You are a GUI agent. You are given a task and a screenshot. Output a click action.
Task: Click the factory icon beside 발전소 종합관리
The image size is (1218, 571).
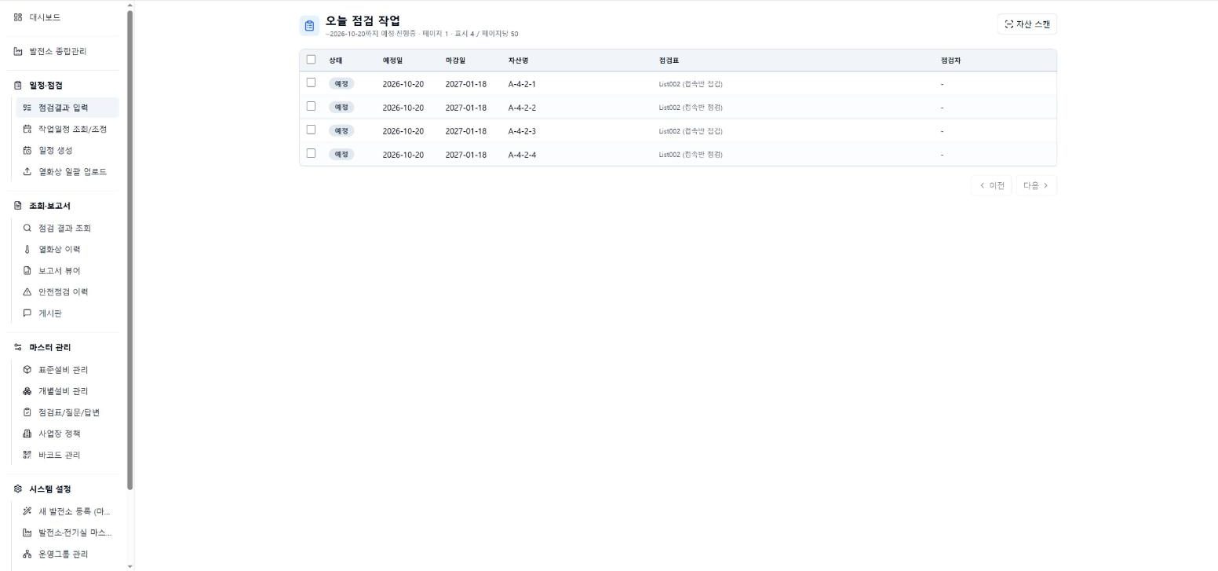pos(18,52)
